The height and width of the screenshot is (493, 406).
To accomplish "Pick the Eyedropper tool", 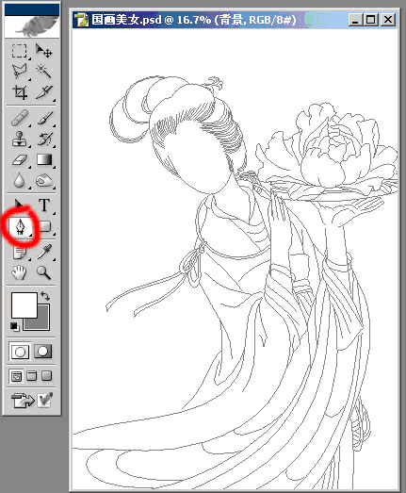I will [x=43, y=252].
